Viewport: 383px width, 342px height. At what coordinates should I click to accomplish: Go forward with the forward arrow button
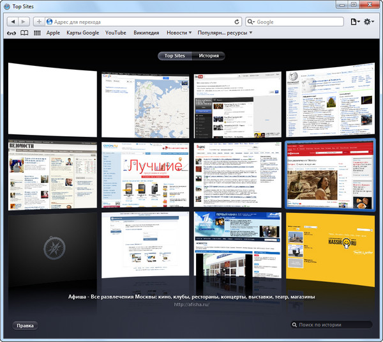[x=24, y=22]
